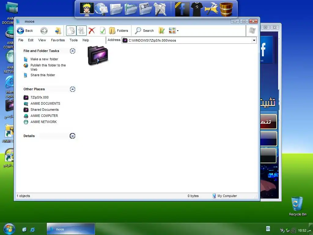
Task: Open the Edit menu
Action: click(31, 40)
